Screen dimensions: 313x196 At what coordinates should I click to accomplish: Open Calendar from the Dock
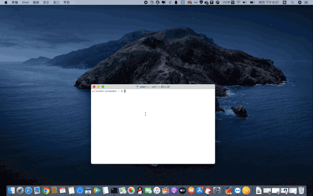[x=63, y=190]
